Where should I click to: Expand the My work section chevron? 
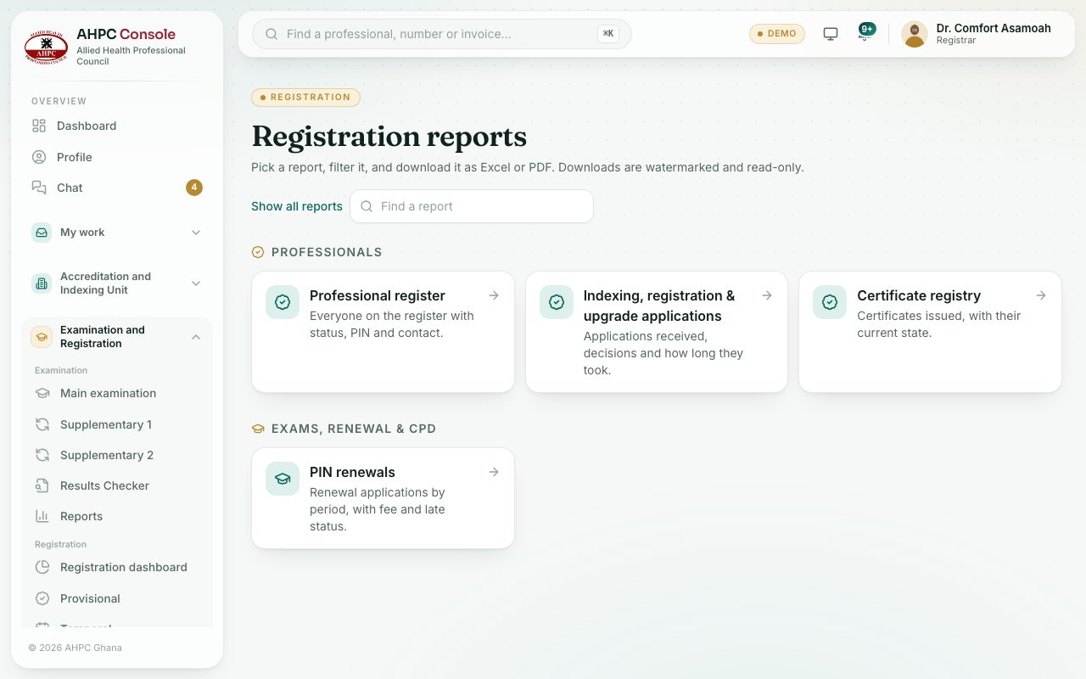tap(196, 233)
